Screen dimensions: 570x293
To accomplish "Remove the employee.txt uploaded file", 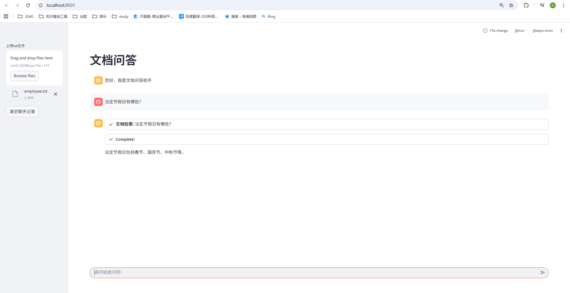I will (x=56, y=94).
